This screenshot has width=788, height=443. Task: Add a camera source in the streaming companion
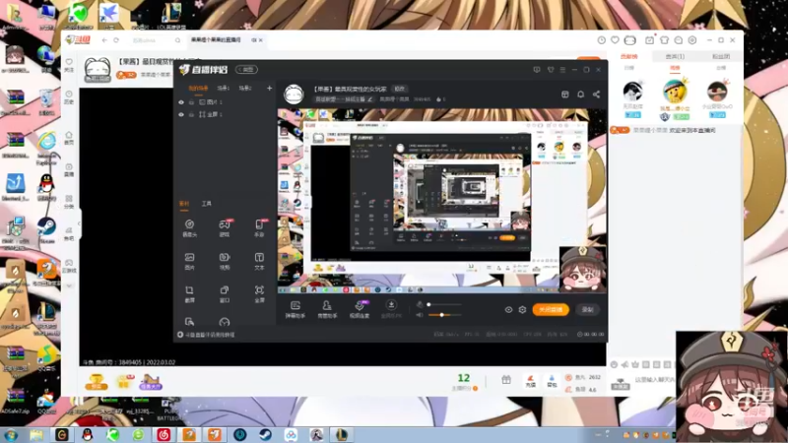189,227
